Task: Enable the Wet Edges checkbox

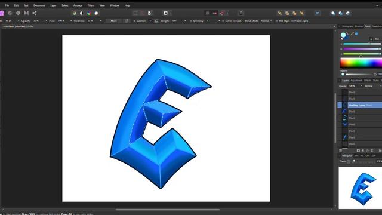Action: point(277,21)
